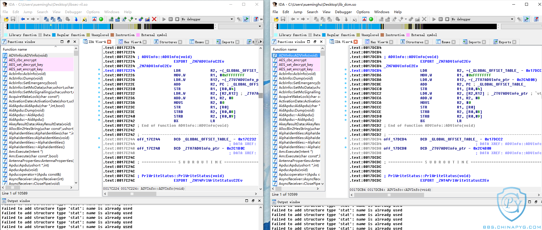Open navigation band dropdown in libsec-ril.so window
This screenshot has height=230, width=542.
(240, 26)
